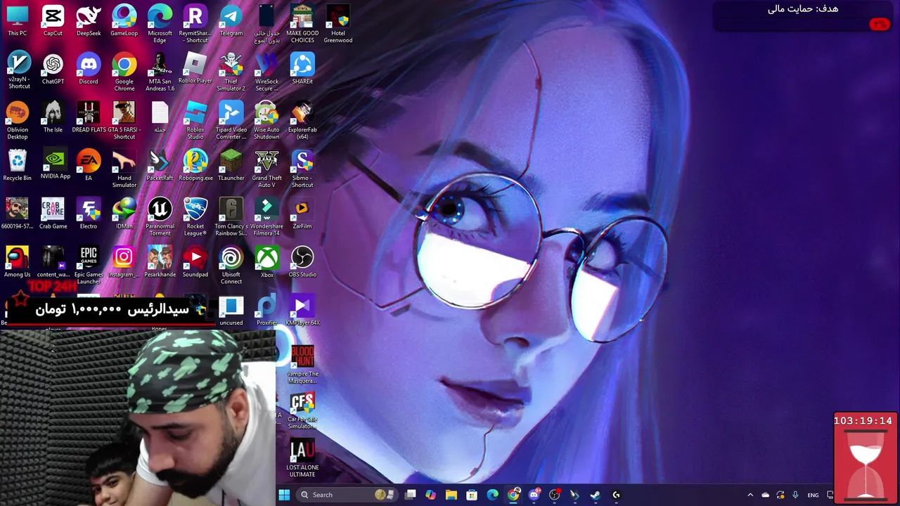Select Grand Theft Auto V icon
The height and width of the screenshot is (506, 900).
267,169
